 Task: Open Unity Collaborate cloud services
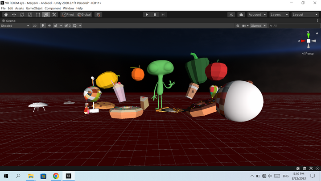pyautogui.click(x=241, y=14)
